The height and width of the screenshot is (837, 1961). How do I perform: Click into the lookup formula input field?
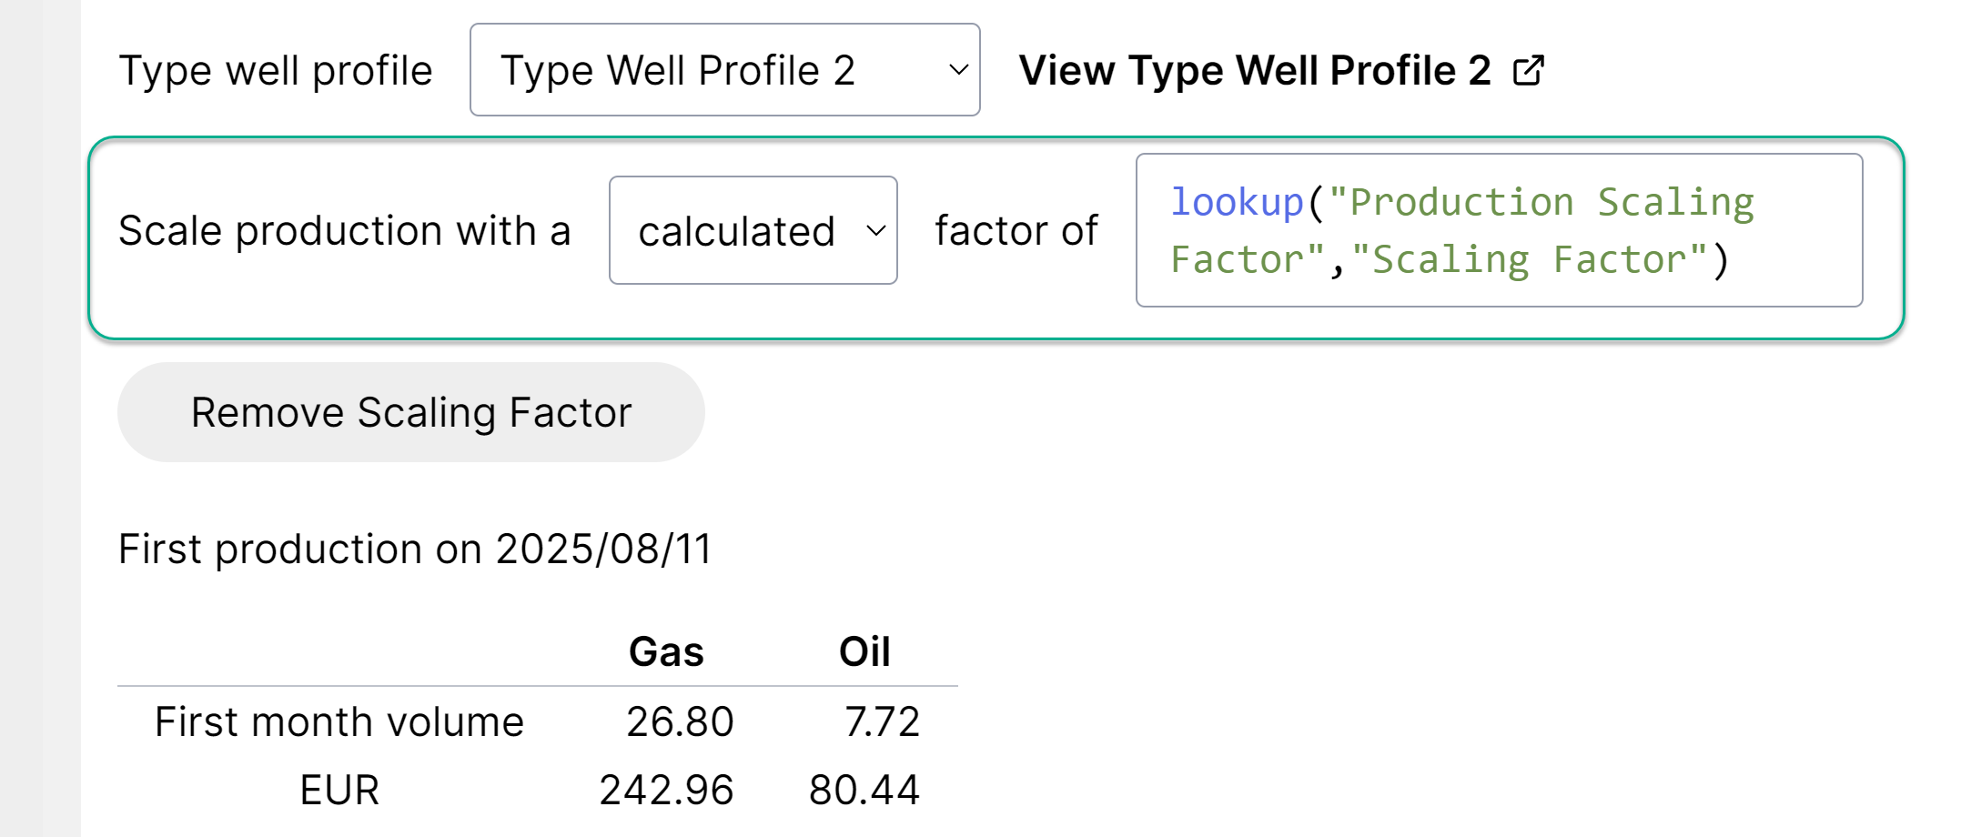(x=1498, y=231)
